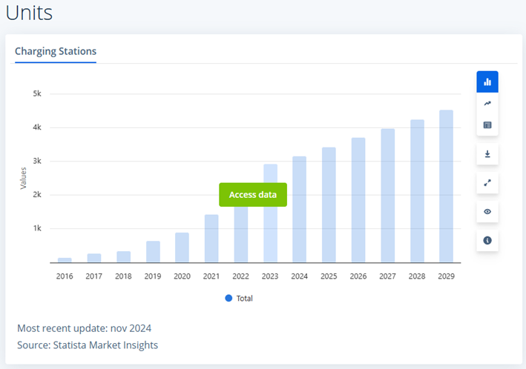The width and height of the screenshot is (526, 369).
Task: Switch to line chart view icon
Action: pos(487,104)
